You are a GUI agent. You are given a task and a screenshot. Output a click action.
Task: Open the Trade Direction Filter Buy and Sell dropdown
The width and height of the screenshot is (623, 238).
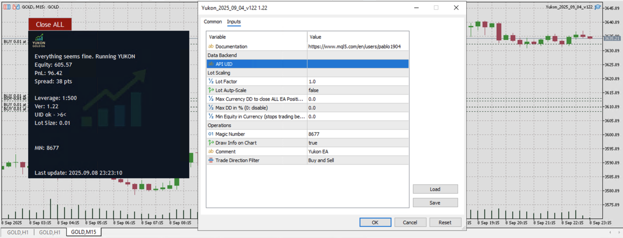(x=358, y=160)
